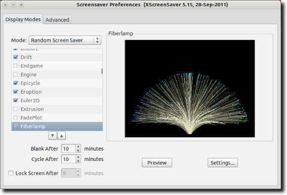The width and height of the screenshot is (287, 195).
Task: Select the Fiberlamp list entry
Action: [57, 126]
